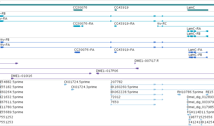Click the Dmel_dig_012893 label

pyautogui.click(x=200, y=97)
